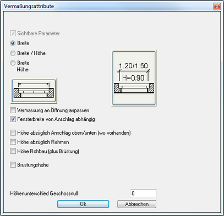Click the Höhenunterschied Geschossnull input field
Image resolution: width=224 pixels, height=216 pixels.
pos(143,193)
